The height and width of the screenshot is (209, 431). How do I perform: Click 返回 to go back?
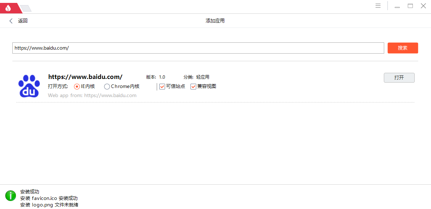22,21
